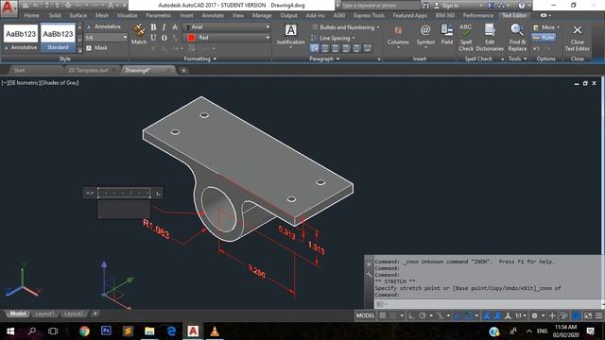Click the Sign In user icon
Screen dimensions: 605x340
437,6
